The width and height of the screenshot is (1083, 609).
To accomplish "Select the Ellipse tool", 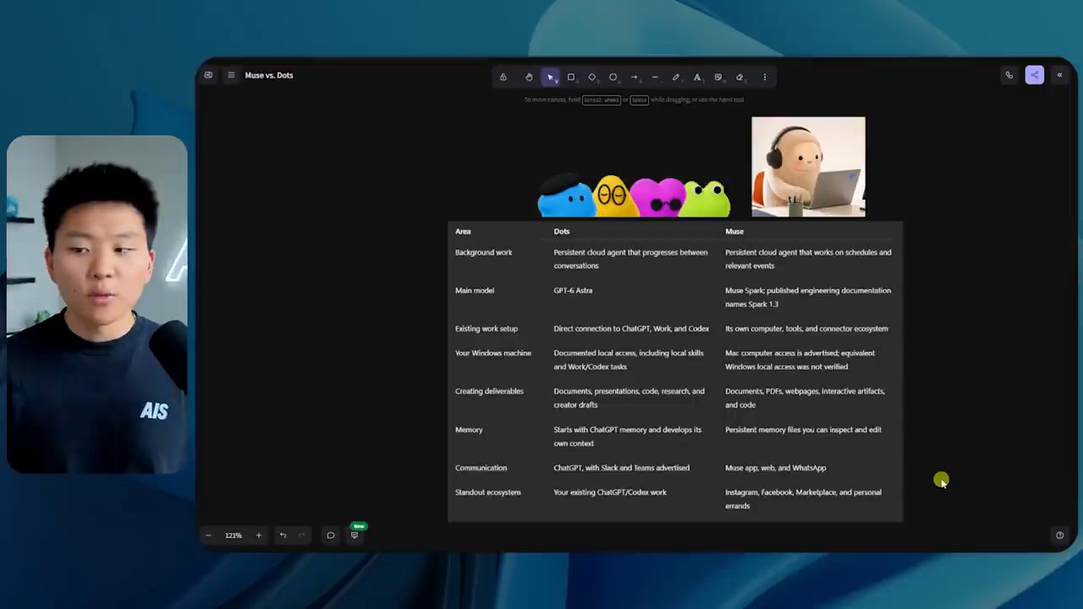I will [x=613, y=77].
